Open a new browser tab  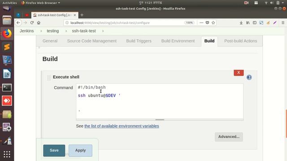click(82, 15)
